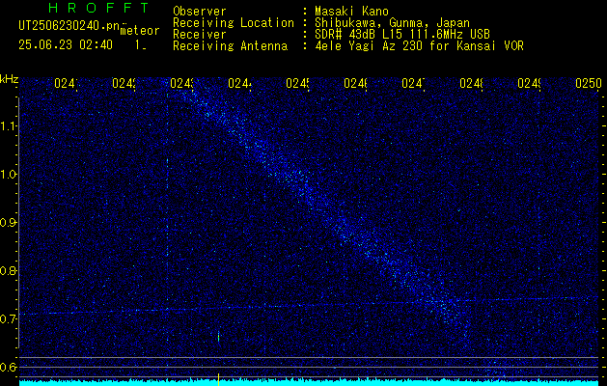The width and height of the screenshot is (607, 386).
Task: Click the date stamp 25.06.23 02:40
Action: click(66, 45)
